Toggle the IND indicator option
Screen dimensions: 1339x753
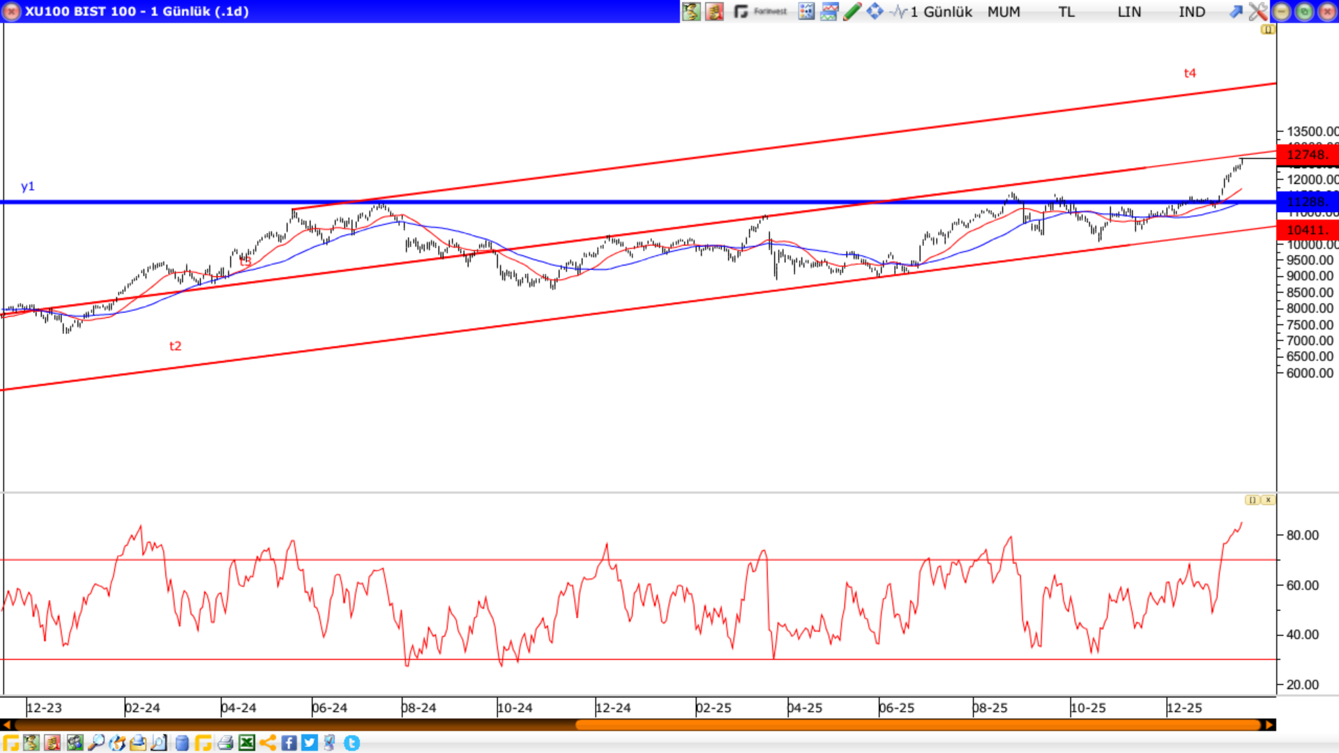(1192, 11)
